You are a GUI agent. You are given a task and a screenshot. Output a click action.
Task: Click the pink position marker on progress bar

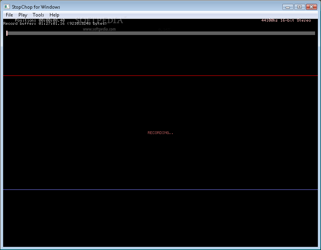click(7, 33)
